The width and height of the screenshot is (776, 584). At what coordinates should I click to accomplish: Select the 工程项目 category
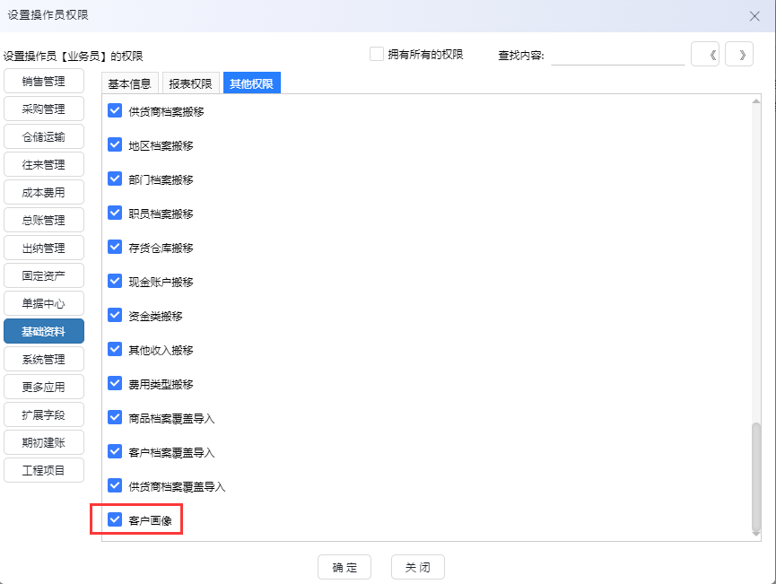(43, 469)
